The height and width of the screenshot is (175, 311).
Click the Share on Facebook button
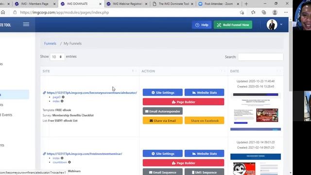coord(204,121)
